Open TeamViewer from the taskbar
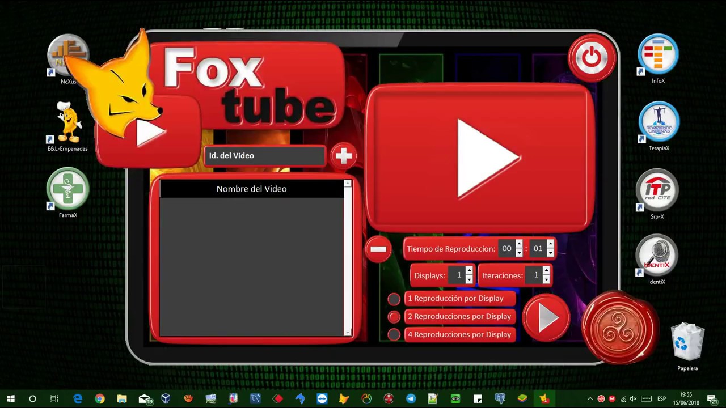 [x=322, y=399]
